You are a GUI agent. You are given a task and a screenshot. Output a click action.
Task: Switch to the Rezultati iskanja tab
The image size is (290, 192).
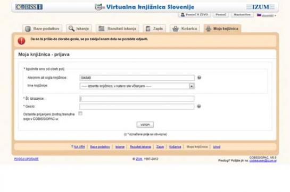click(x=118, y=29)
